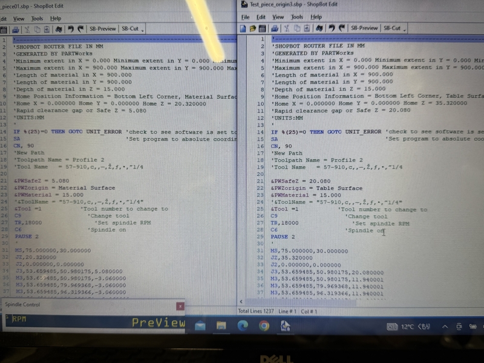Click Undo arrow in right window toolbar

click(332, 28)
